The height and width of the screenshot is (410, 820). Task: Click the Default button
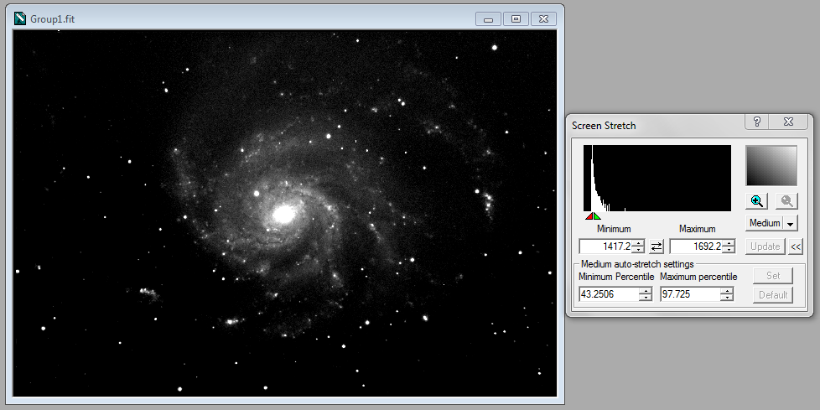click(x=773, y=295)
